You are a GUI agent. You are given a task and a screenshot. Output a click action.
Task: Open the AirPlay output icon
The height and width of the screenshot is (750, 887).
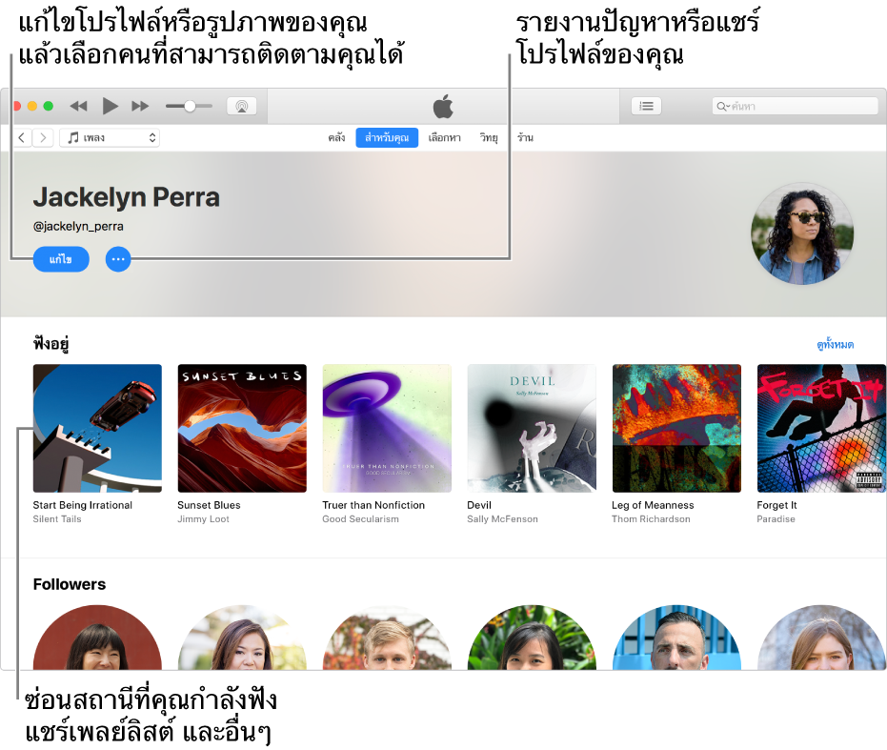pos(242,106)
